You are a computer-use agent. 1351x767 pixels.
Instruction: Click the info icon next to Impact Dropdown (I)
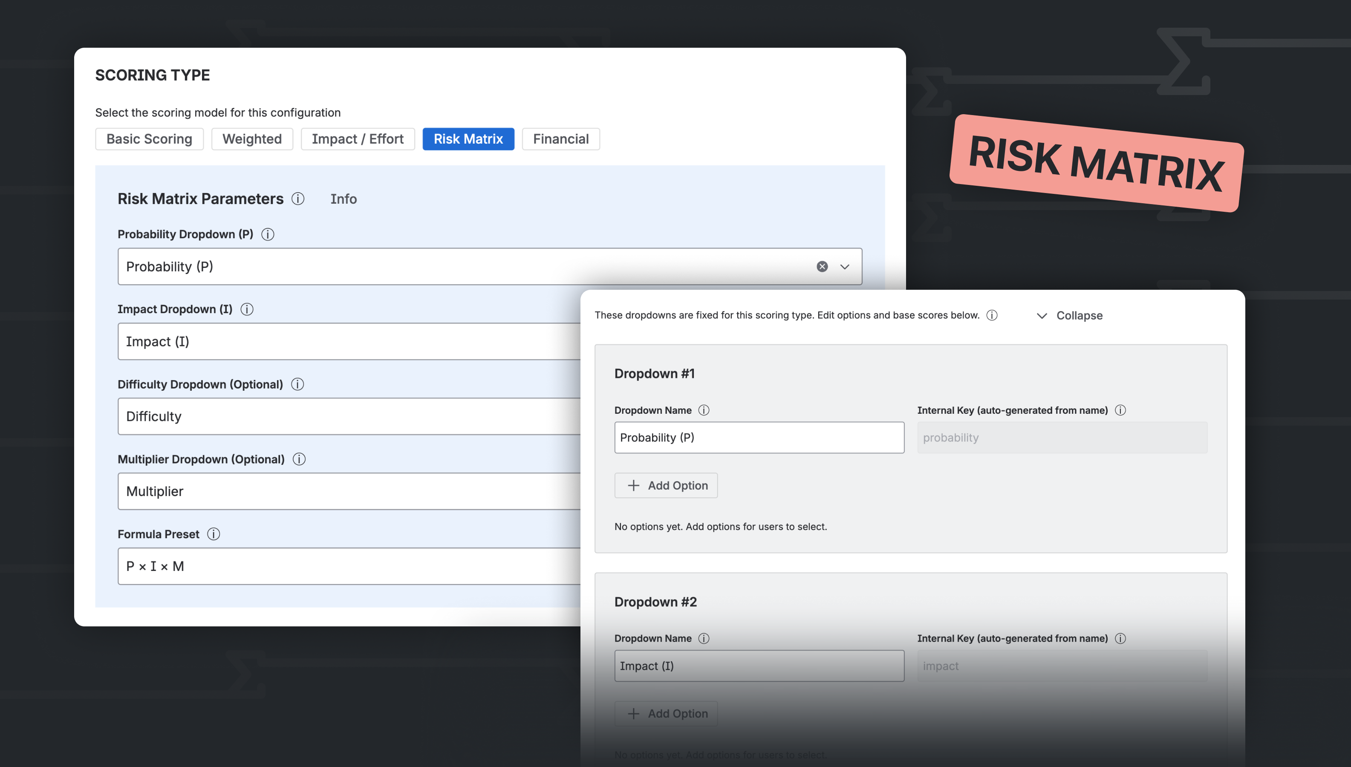click(247, 309)
